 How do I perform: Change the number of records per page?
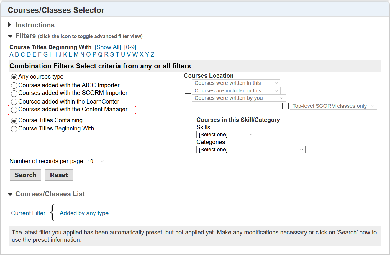click(96, 161)
